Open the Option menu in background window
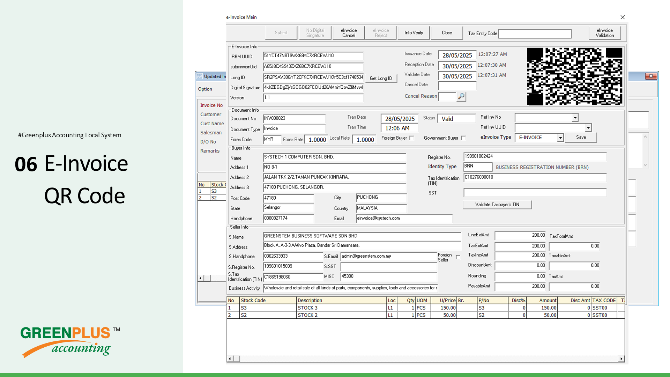The image size is (670, 377). pyautogui.click(x=205, y=89)
